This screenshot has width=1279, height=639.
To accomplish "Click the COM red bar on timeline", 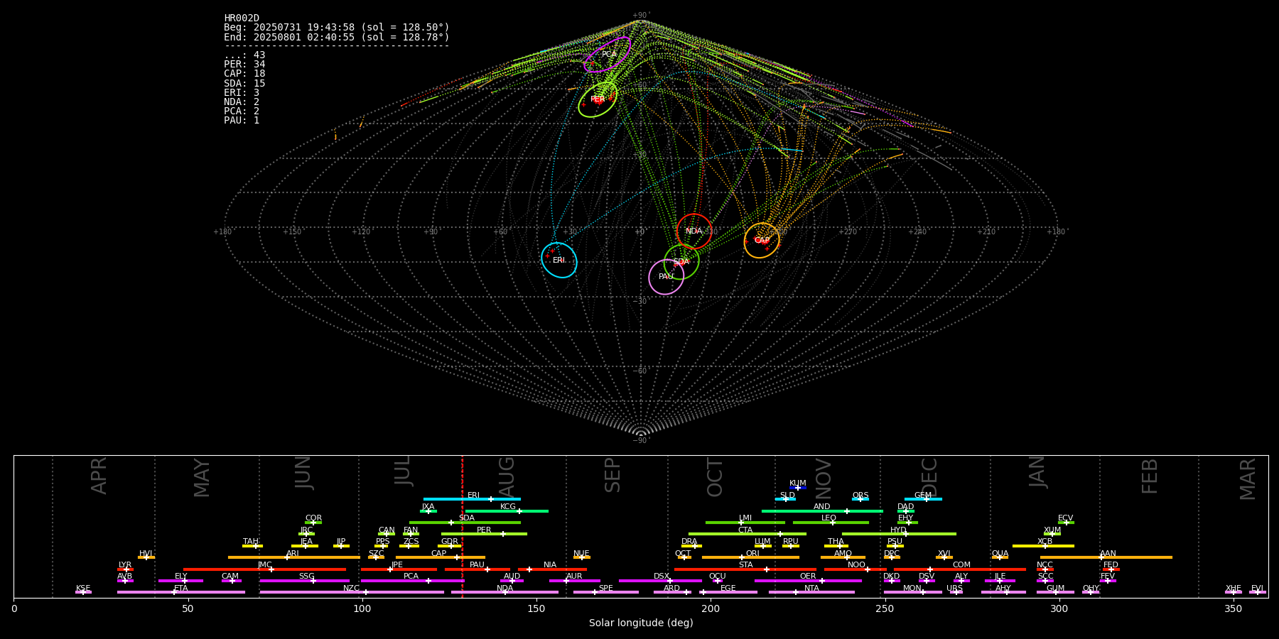I will coord(960,569).
